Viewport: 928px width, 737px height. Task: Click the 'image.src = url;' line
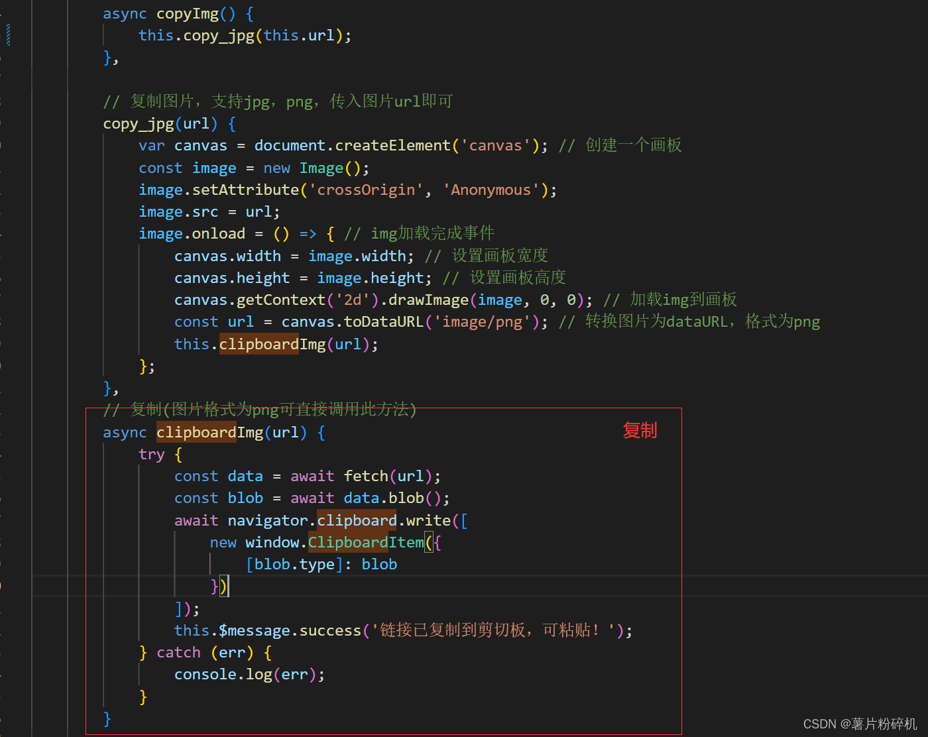point(209,212)
